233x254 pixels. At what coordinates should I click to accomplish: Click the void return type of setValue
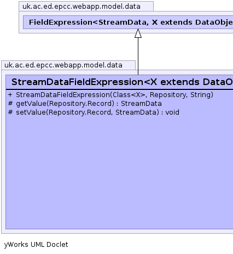click(172, 112)
